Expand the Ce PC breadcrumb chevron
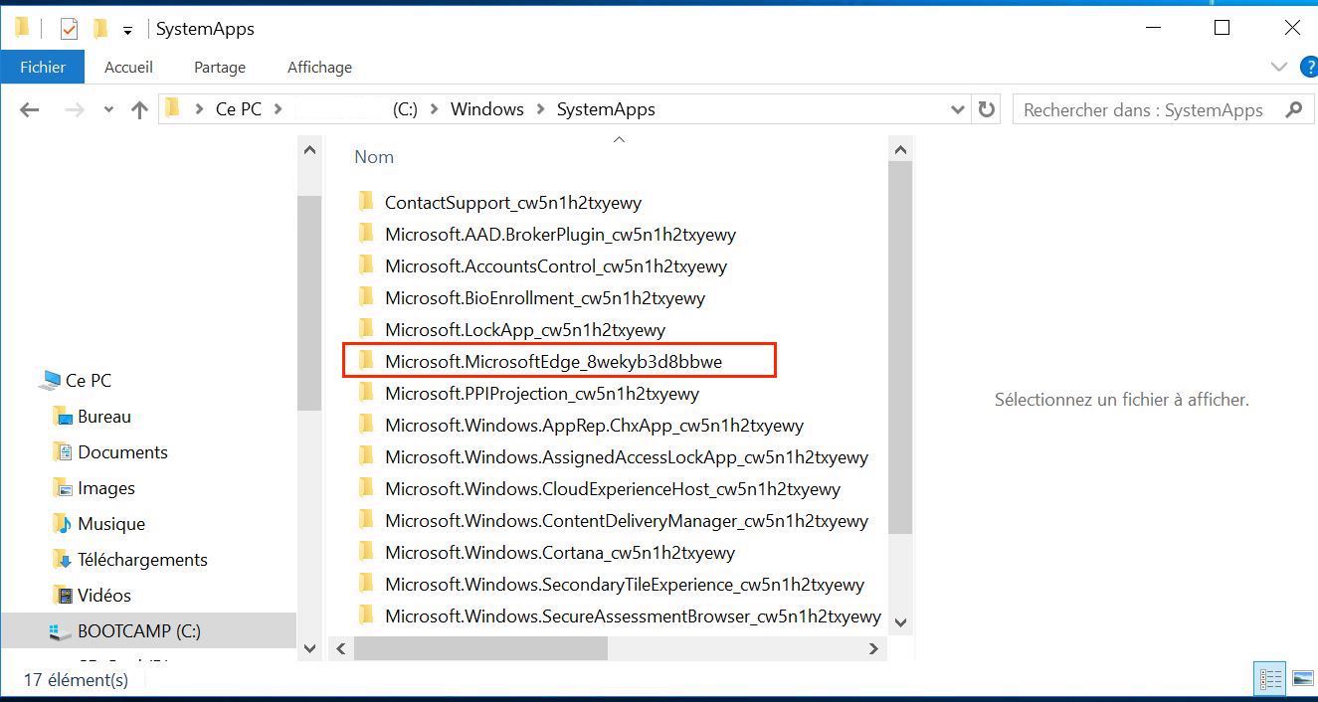Image resolution: width=1318 pixels, height=702 pixels. [277, 109]
